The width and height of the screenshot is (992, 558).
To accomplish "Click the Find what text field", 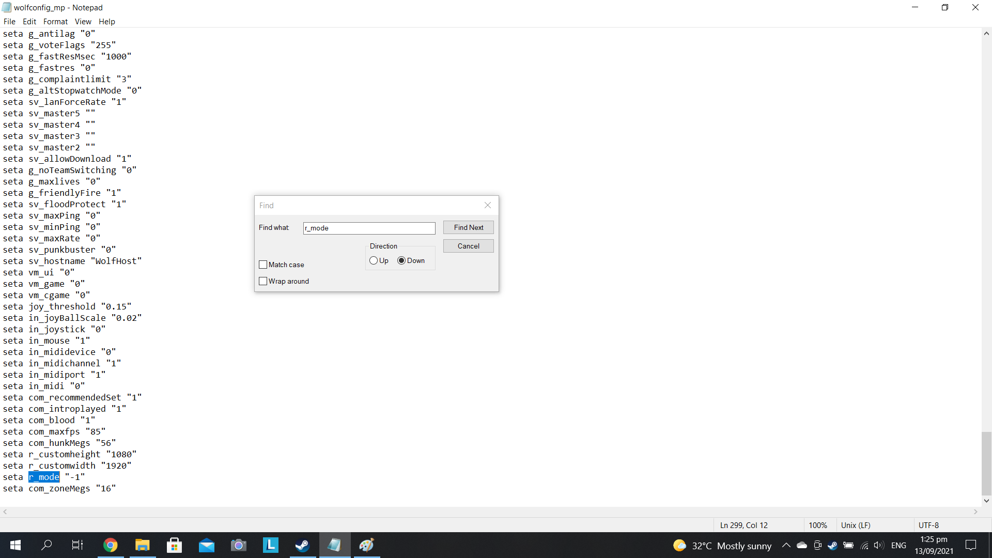I will point(369,228).
